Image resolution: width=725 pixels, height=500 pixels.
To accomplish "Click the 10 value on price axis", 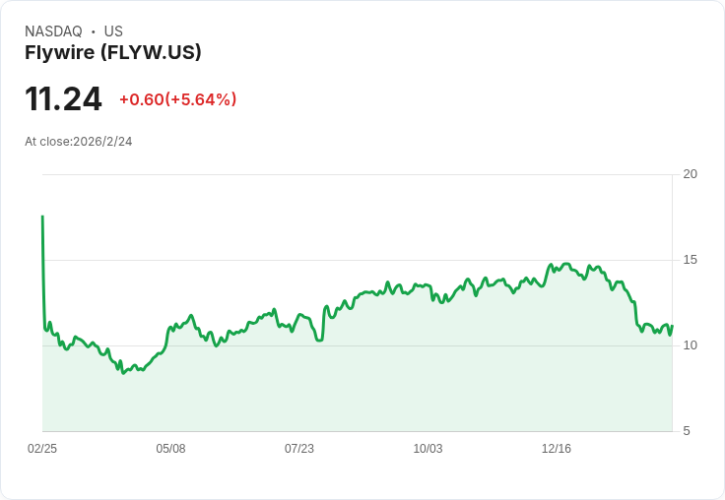I will click(x=690, y=345).
